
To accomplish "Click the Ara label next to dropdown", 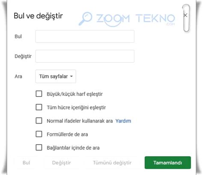I will (x=18, y=76).
